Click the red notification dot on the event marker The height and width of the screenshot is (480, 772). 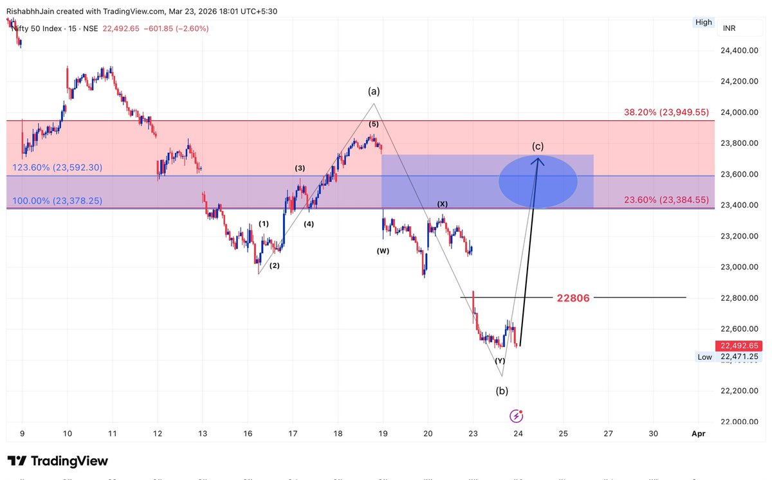[x=520, y=411]
